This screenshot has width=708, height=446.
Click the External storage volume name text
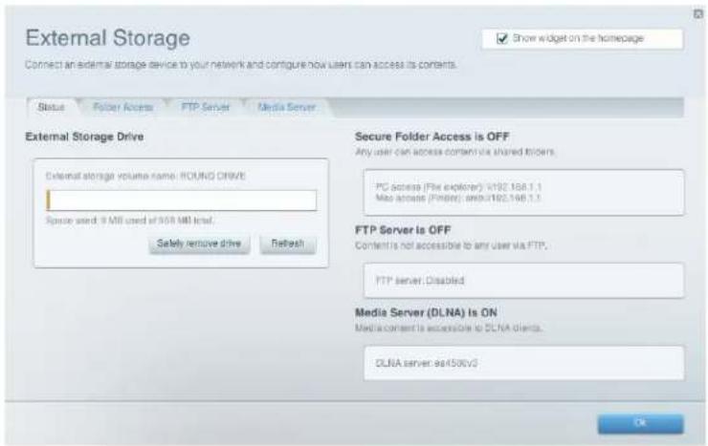click(145, 176)
